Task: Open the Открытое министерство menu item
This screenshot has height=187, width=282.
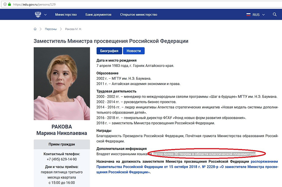Action: pos(139,15)
